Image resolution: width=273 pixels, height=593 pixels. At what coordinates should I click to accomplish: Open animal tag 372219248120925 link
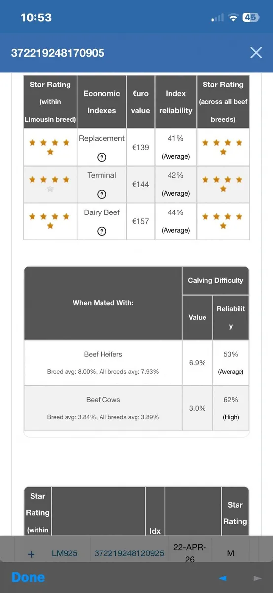pyautogui.click(x=129, y=553)
